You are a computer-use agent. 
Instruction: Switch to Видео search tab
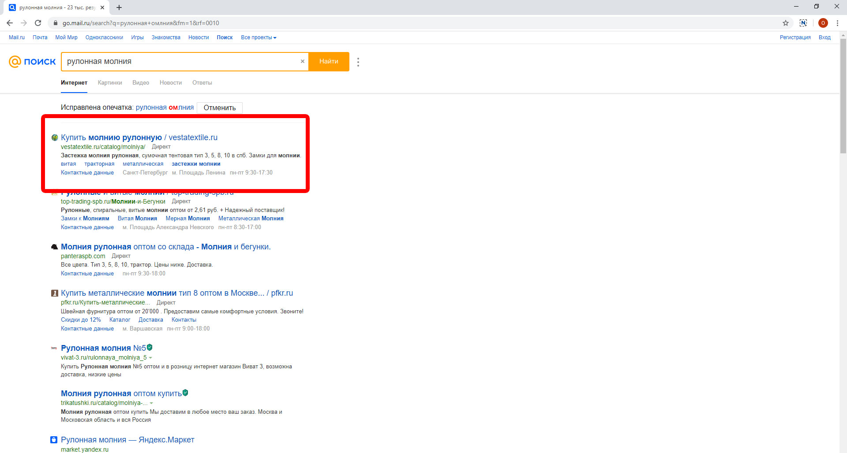pyautogui.click(x=141, y=83)
